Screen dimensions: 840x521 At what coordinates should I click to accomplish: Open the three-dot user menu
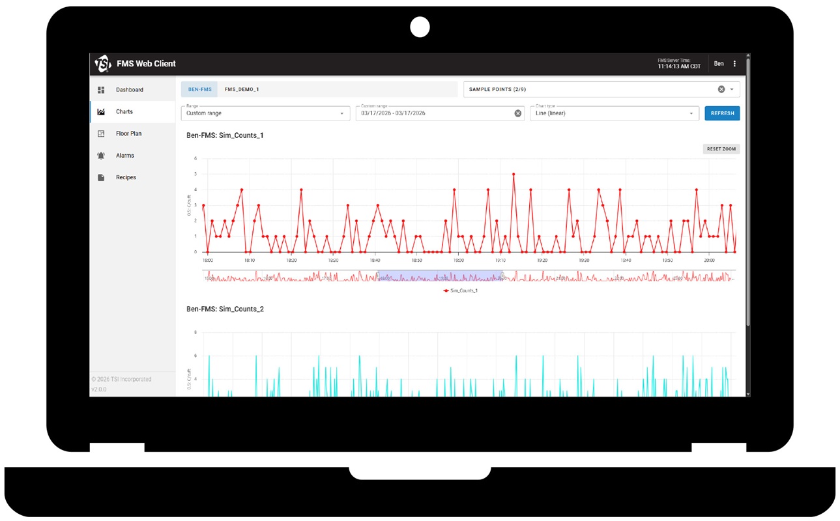(x=734, y=64)
